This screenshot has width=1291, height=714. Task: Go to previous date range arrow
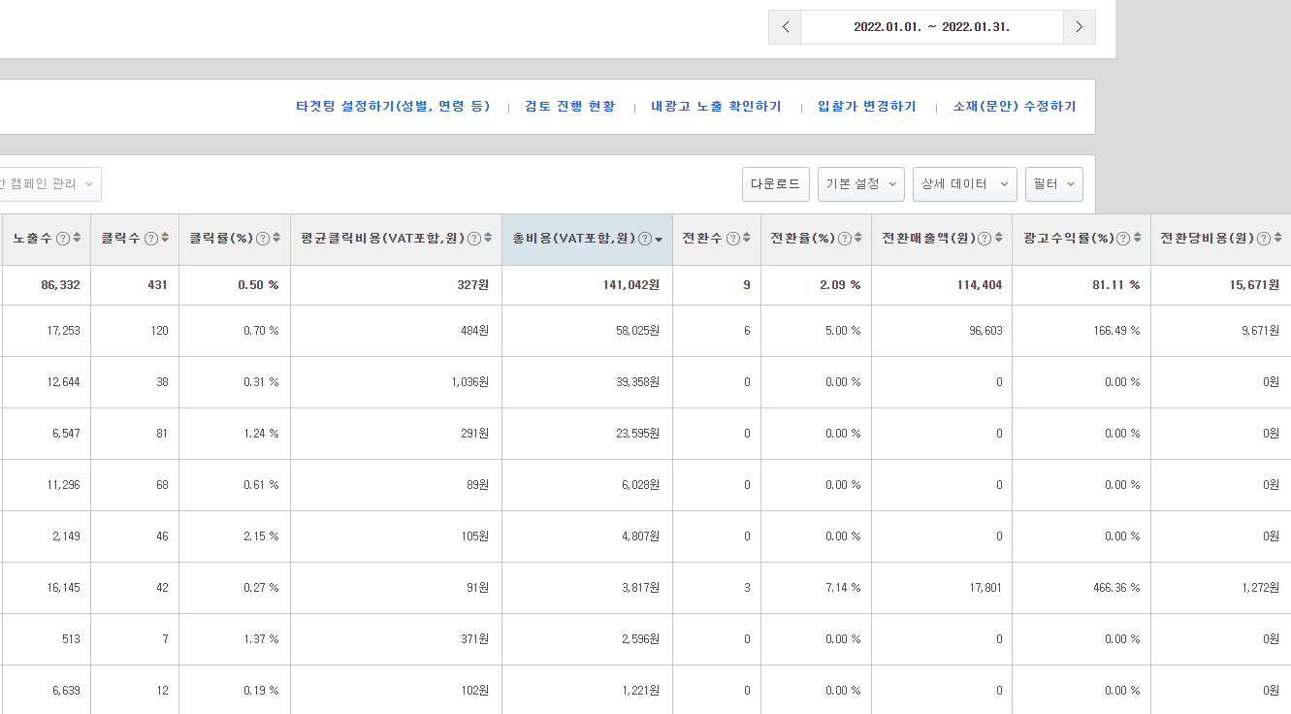tap(785, 27)
